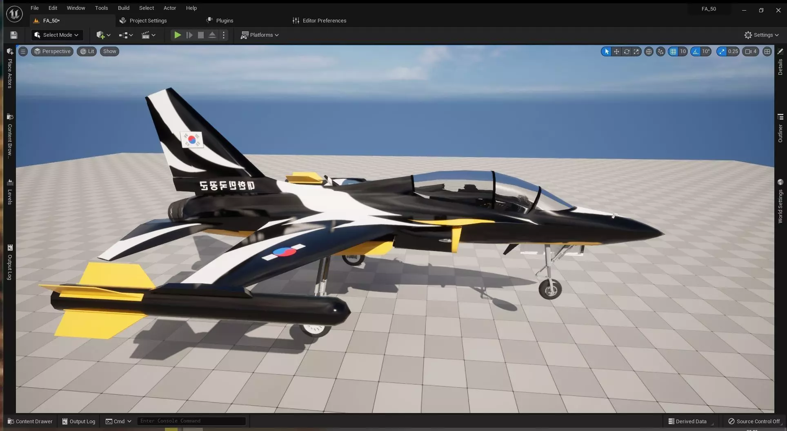The image size is (787, 431).
Task: Open the Blueprints toolbar dropdown
Action: pos(126,35)
